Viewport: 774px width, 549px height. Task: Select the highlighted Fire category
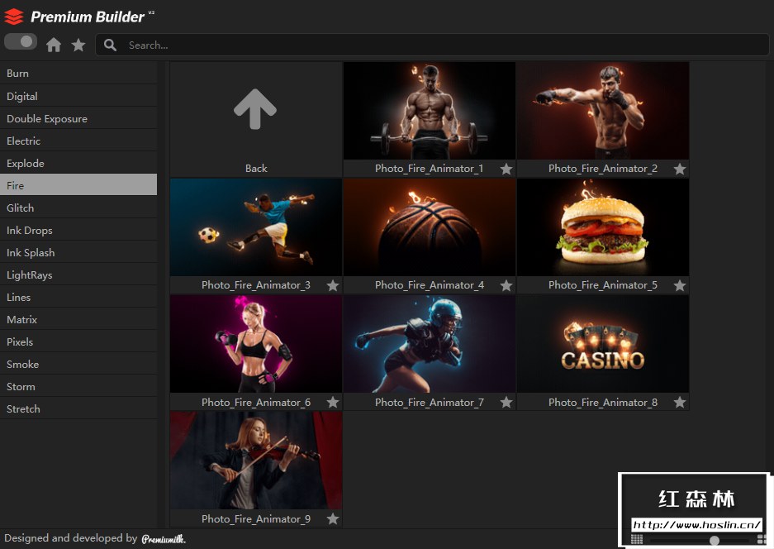tap(78, 185)
